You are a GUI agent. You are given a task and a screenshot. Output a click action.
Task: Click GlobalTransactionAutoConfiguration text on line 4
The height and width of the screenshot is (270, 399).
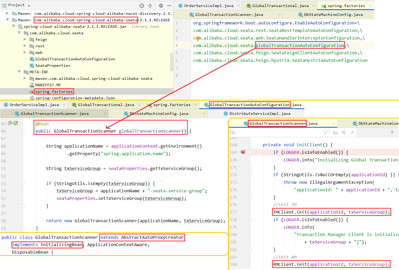click(x=300, y=45)
